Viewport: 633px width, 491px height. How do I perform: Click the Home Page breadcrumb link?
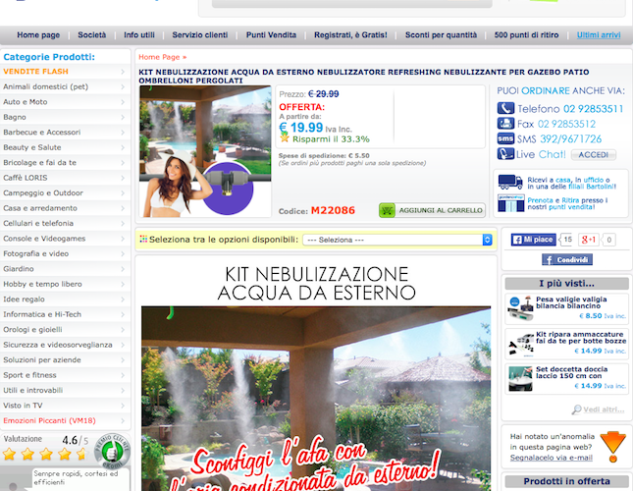click(159, 57)
